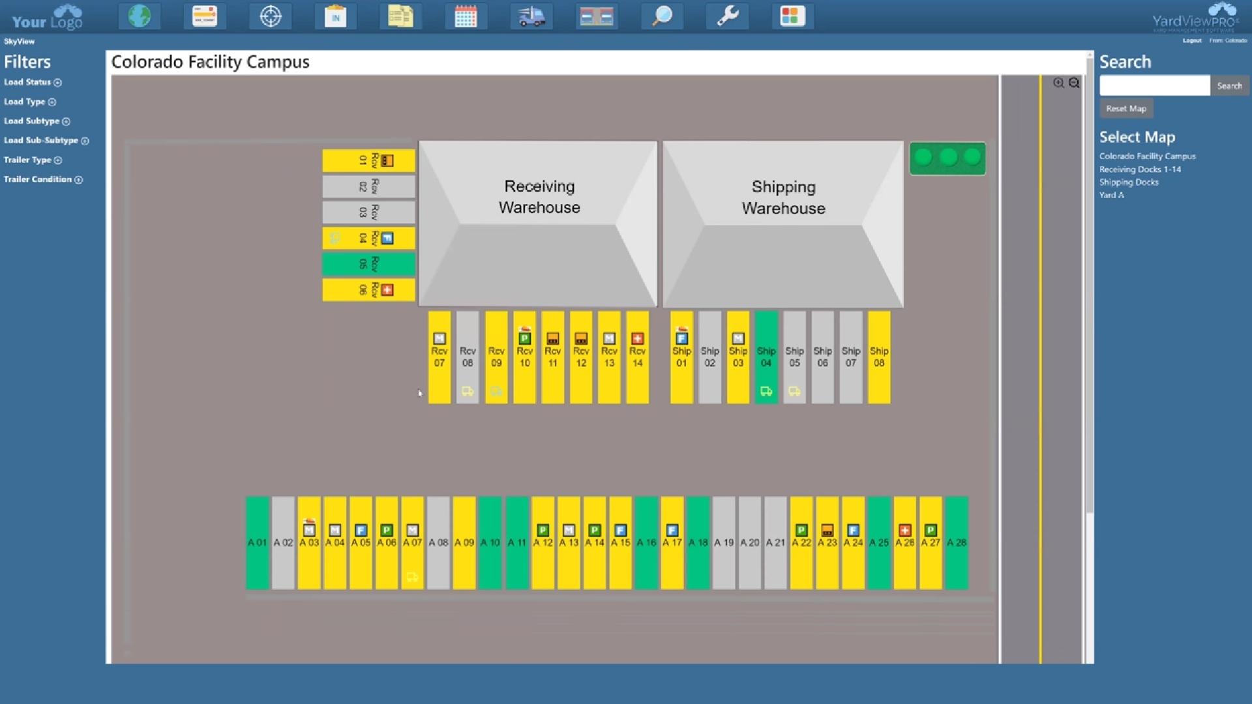Open the magnifying glass search tool
The width and height of the screenshot is (1252, 704).
coord(662,16)
